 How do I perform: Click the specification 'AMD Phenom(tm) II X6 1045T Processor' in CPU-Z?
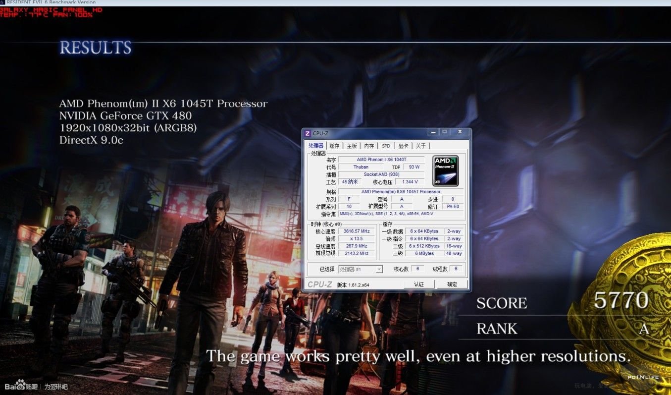pos(401,192)
